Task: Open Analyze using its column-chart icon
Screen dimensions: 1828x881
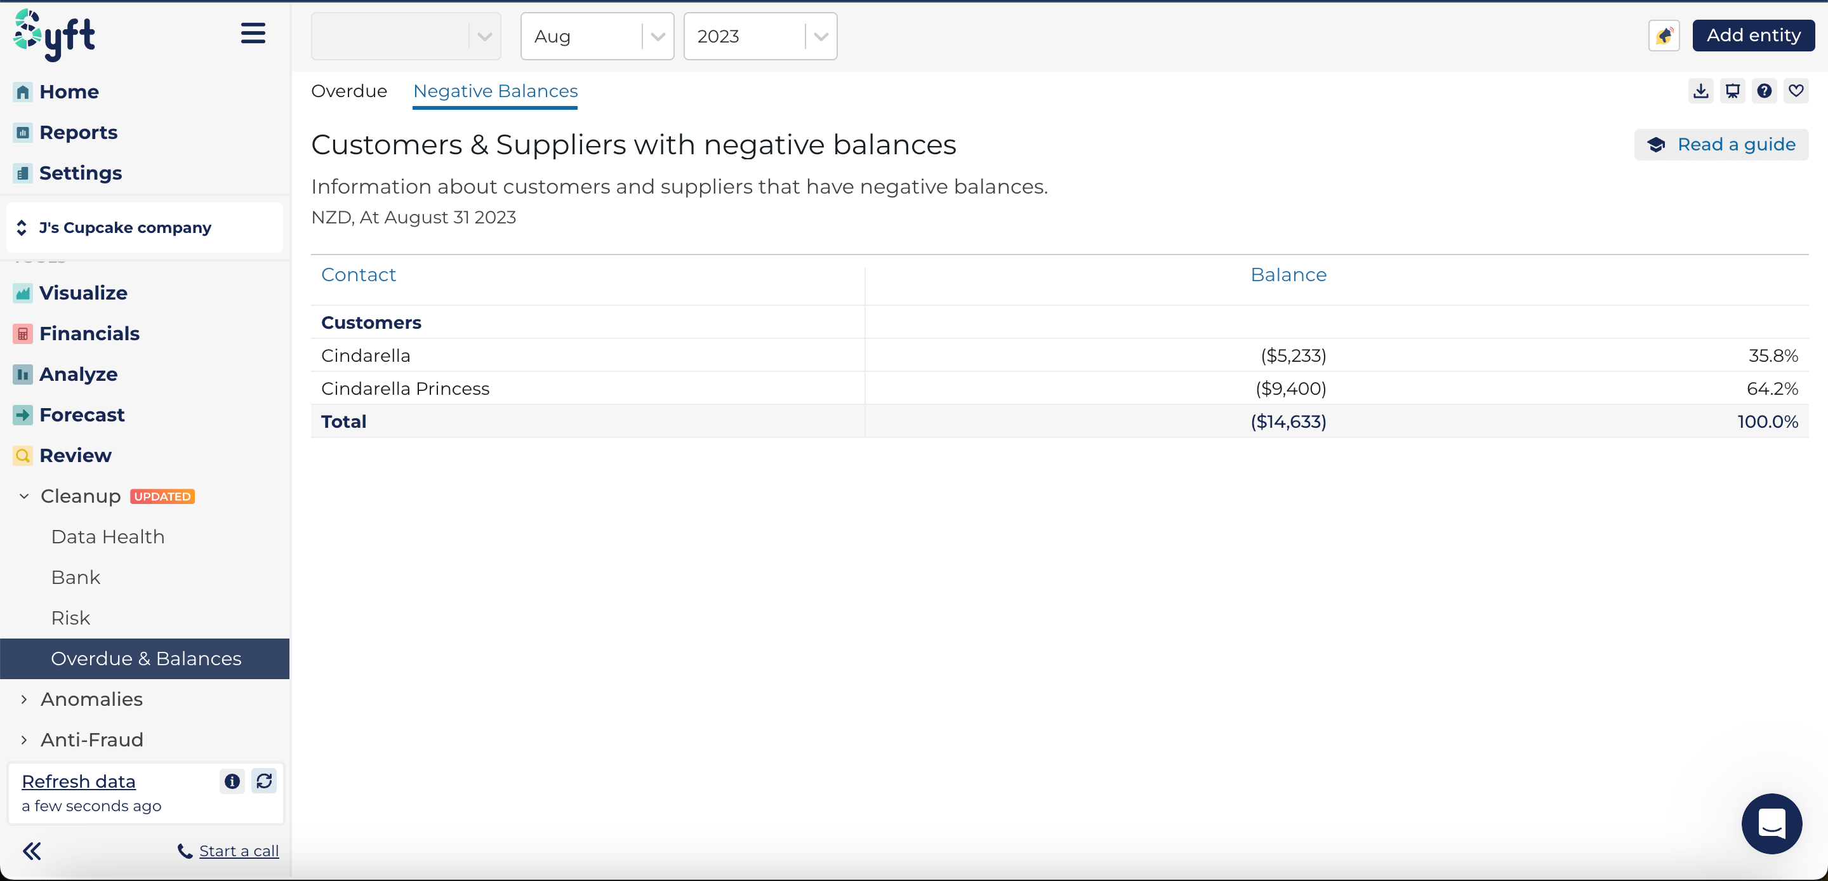Action: click(22, 374)
